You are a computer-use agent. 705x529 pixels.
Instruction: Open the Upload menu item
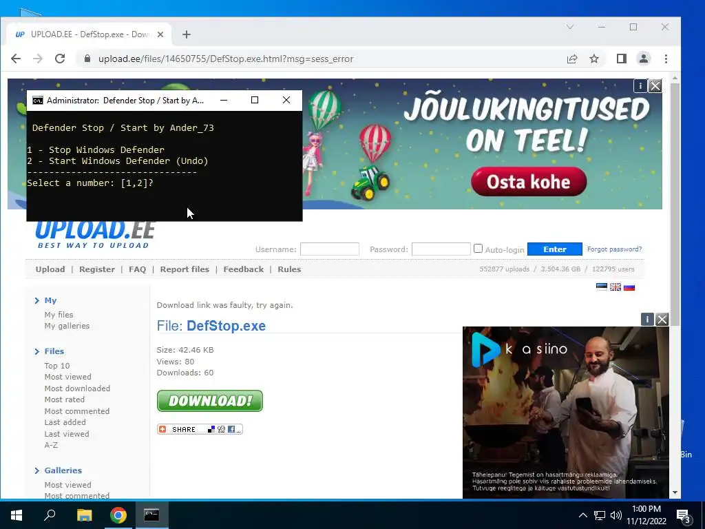tap(50, 269)
